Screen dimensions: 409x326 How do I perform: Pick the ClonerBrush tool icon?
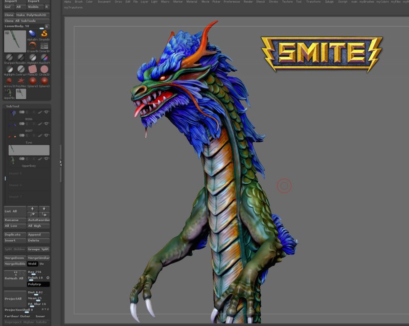point(44,46)
